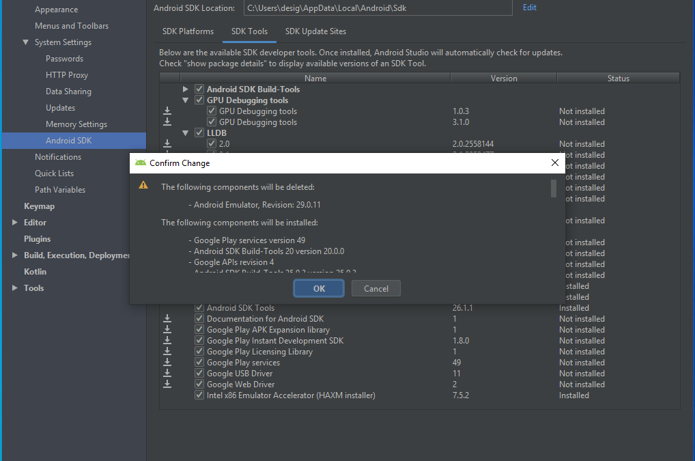
Task: Sort the table by Status column header
Action: 619,79
